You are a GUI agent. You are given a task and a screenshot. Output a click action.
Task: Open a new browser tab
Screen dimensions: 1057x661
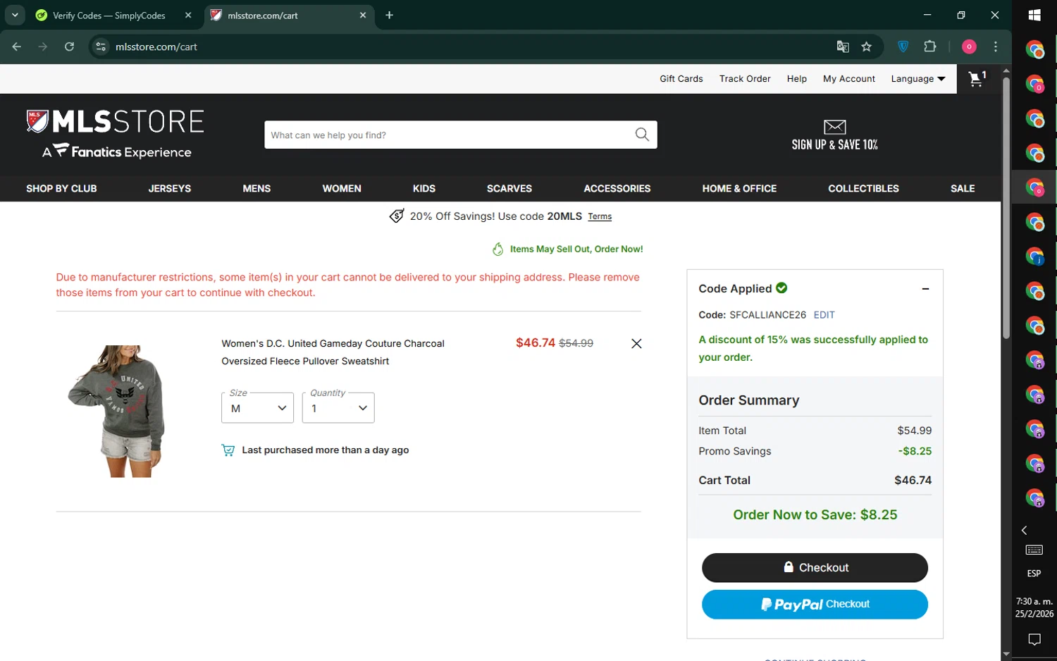point(389,15)
